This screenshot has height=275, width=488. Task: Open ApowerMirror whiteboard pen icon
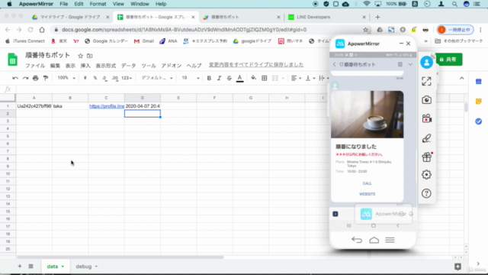pos(426,138)
